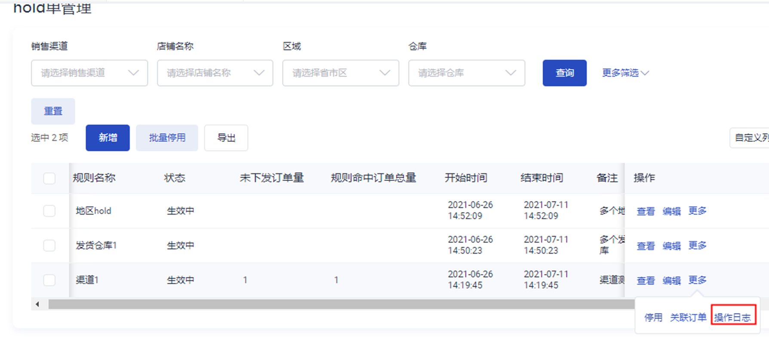Click the 开始时间 column header
The height and width of the screenshot is (337, 769).
click(x=466, y=178)
